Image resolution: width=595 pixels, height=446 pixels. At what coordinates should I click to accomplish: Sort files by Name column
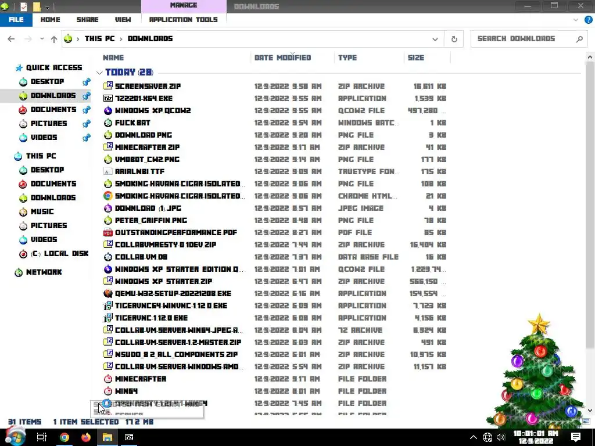[113, 57]
